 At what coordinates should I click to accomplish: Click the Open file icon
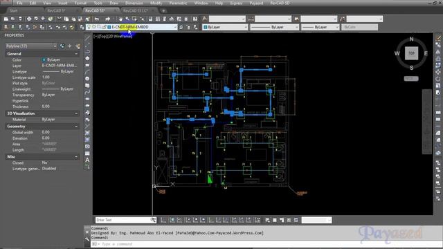click(x=13, y=19)
